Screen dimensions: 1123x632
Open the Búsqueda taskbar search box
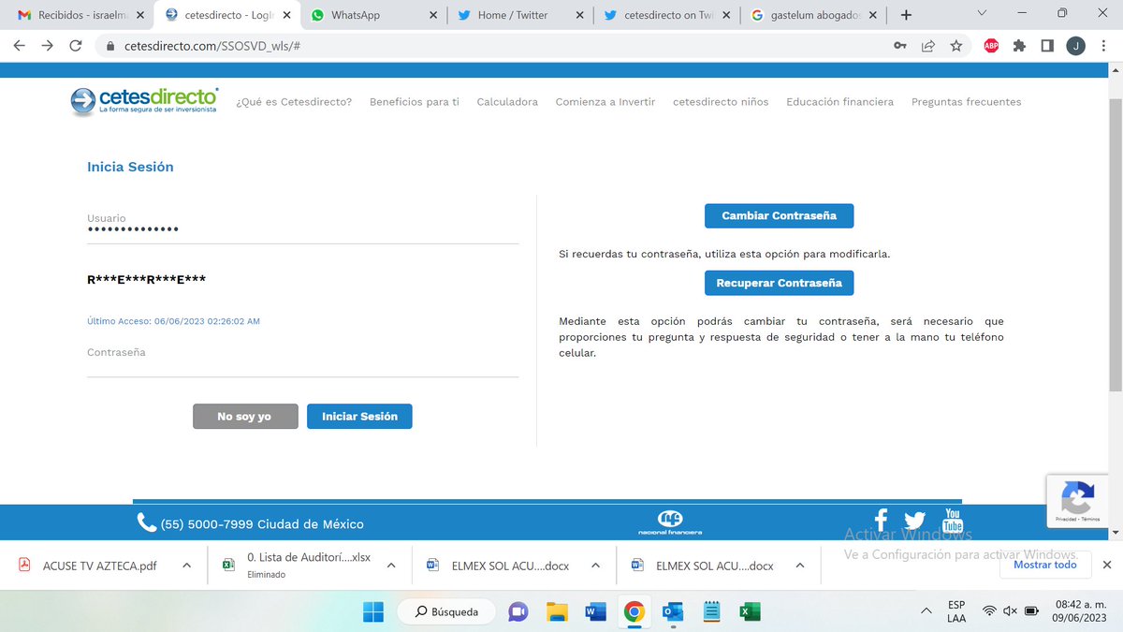(445, 612)
